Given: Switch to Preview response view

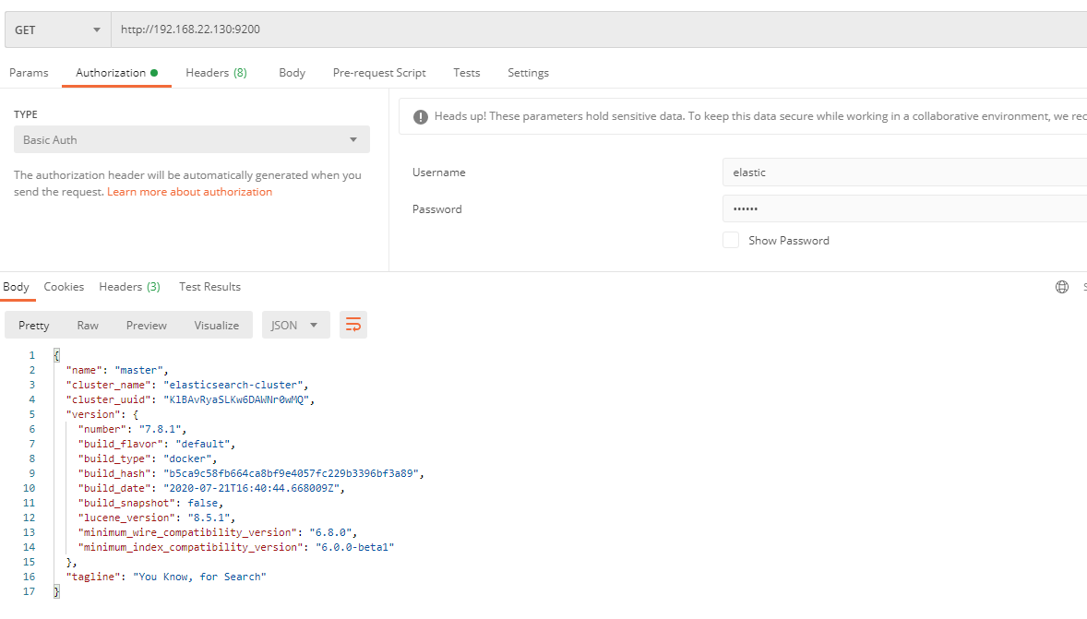Looking at the screenshot, I should tap(147, 325).
